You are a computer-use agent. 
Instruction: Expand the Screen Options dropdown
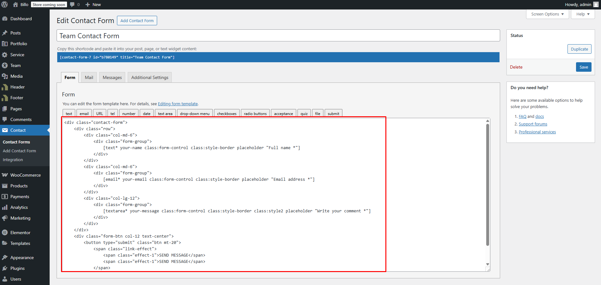click(x=547, y=14)
